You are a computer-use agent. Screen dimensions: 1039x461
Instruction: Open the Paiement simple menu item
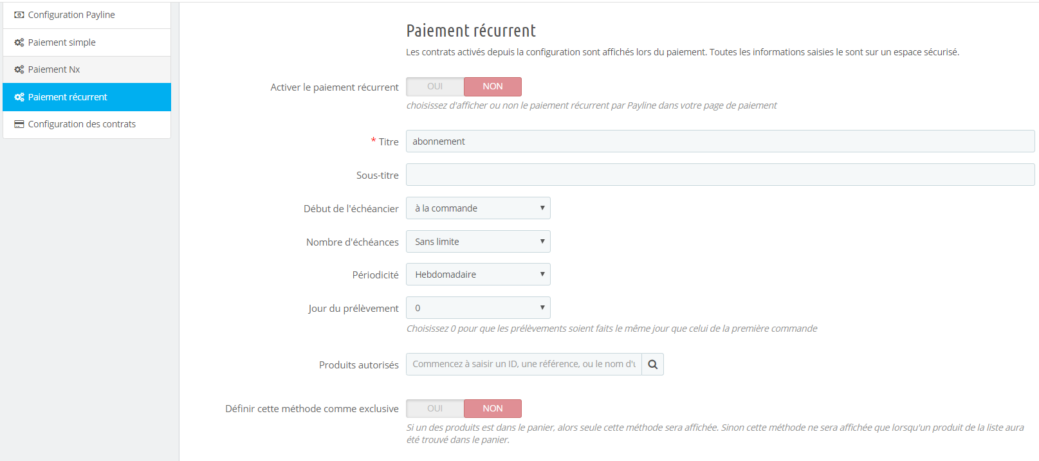pos(62,42)
